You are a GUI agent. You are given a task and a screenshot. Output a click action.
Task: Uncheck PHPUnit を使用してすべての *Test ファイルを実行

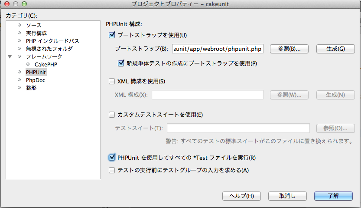pyautogui.click(x=112, y=158)
